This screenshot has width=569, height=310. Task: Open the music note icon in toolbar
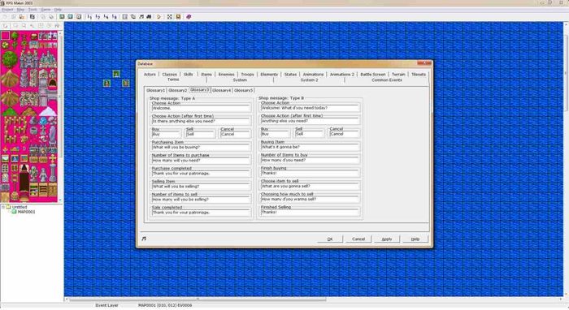click(x=141, y=17)
